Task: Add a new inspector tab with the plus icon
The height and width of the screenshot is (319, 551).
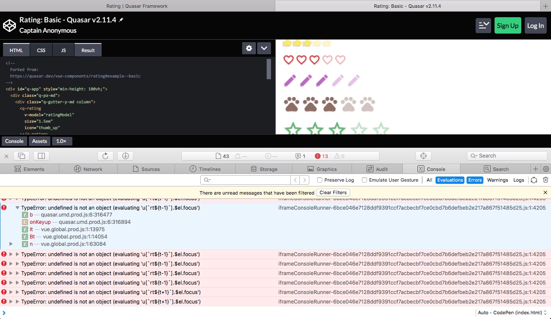Action: point(535,169)
